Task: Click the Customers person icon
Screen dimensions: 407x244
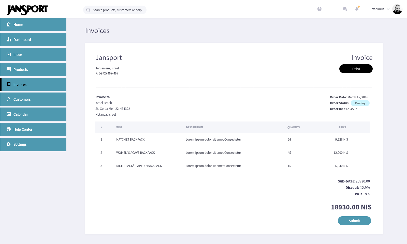Action: pyautogui.click(x=9, y=99)
